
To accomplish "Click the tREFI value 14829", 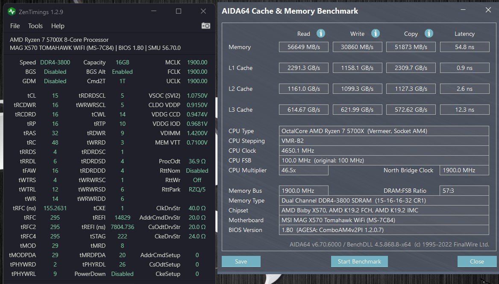I will pos(122,217).
